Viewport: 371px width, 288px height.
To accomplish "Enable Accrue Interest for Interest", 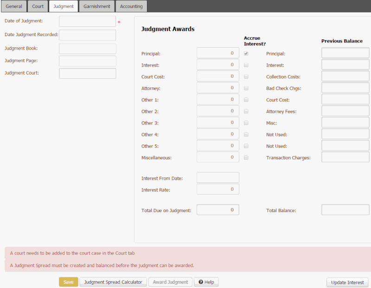I will point(246,65).
